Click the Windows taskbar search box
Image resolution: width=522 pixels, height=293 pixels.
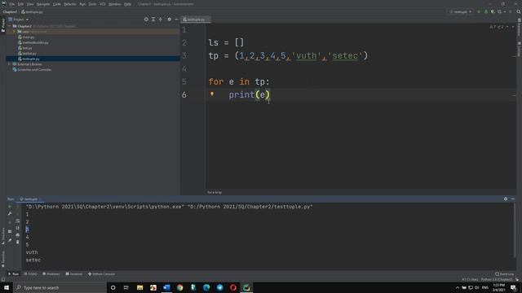(60, 287)
